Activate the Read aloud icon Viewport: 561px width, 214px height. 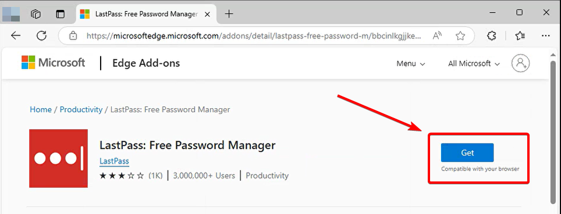coord(437,35)
